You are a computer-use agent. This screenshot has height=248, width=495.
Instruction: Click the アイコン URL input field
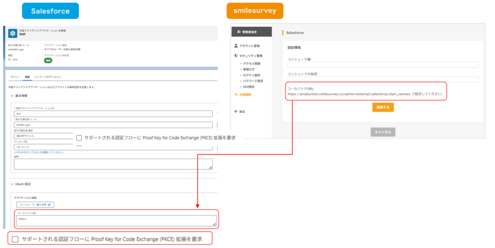pos(113,147)
